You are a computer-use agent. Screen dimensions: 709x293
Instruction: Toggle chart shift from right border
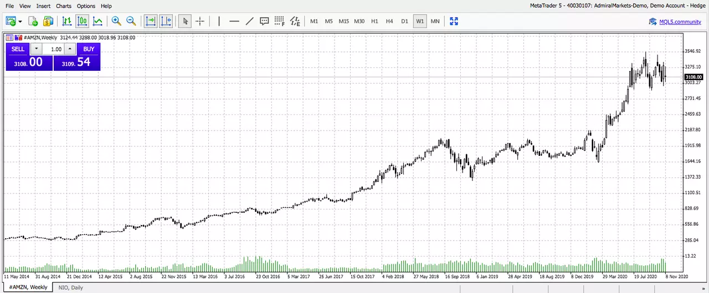tap(166, 21)
